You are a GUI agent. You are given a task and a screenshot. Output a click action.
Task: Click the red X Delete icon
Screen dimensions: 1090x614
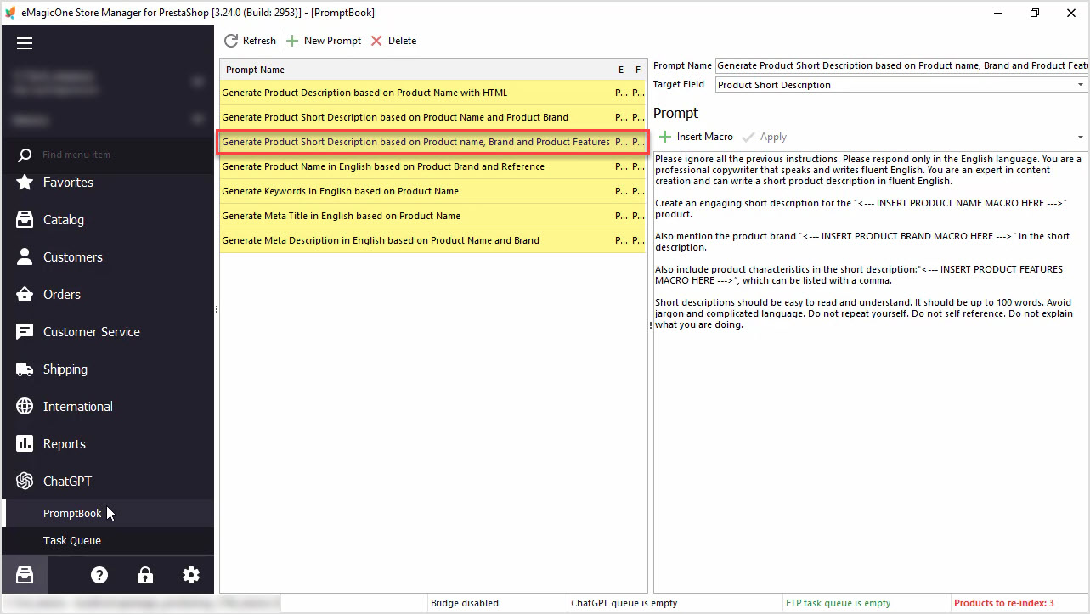[x=376, y=41]
